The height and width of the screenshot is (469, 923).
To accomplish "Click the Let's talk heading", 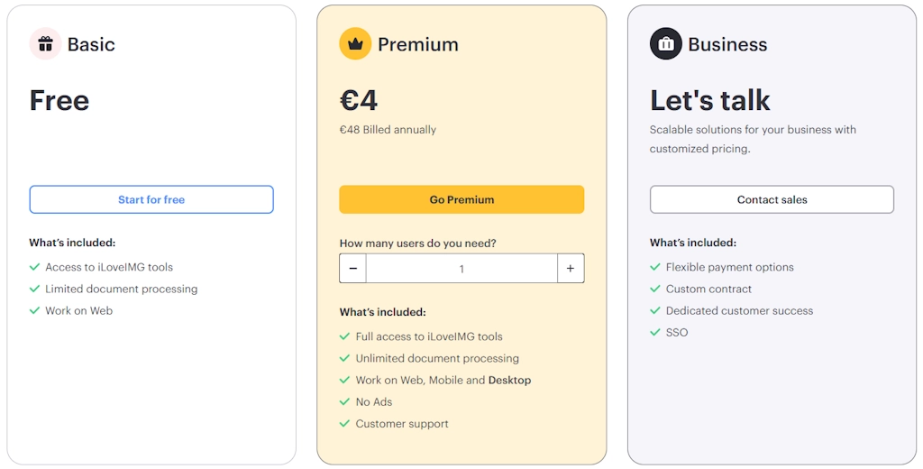I will coord(710,100).
